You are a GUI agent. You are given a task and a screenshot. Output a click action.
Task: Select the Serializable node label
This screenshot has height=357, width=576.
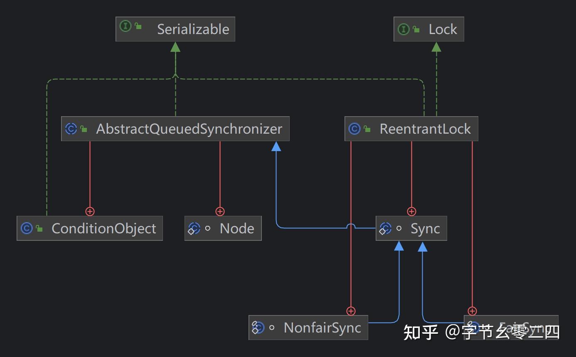193,29
